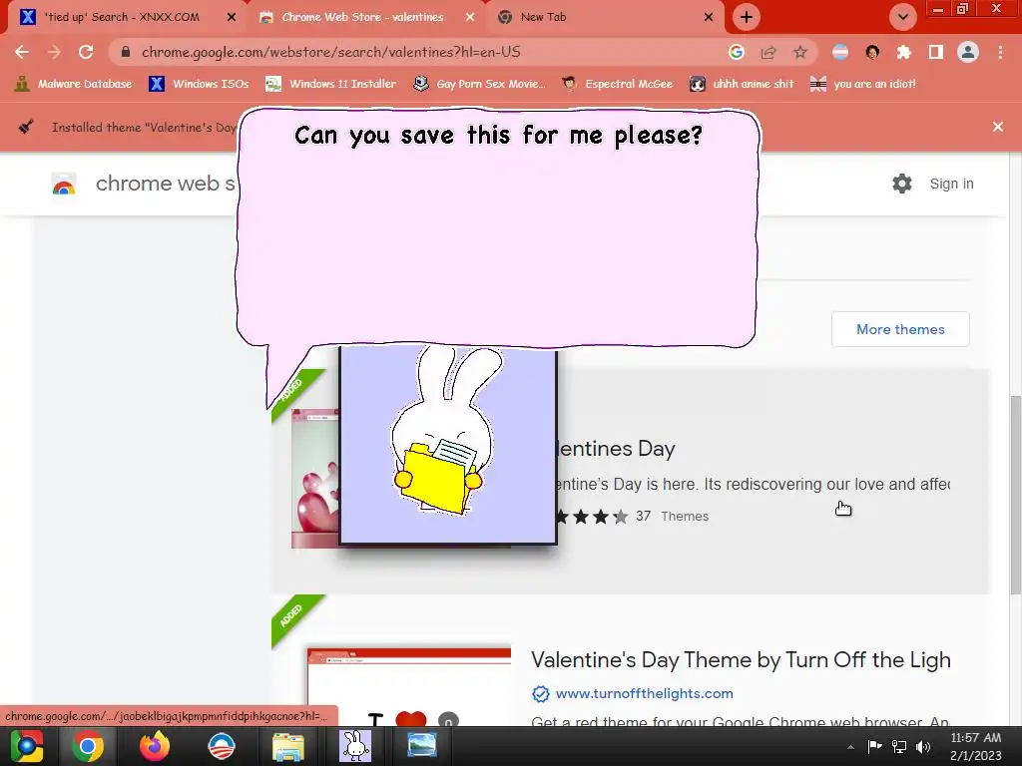This screenshot has width=1022, height=766.
Task: Open Windows ISOs bookmark
Action: (x=199, y=84)
